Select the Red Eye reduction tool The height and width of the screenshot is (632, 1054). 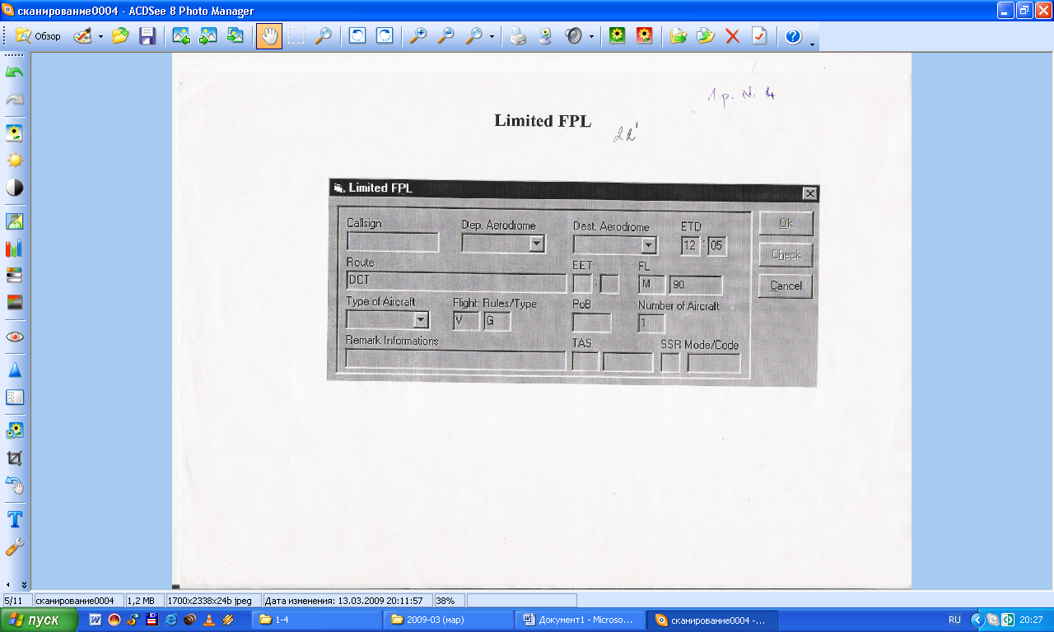[x=15, y=337]
